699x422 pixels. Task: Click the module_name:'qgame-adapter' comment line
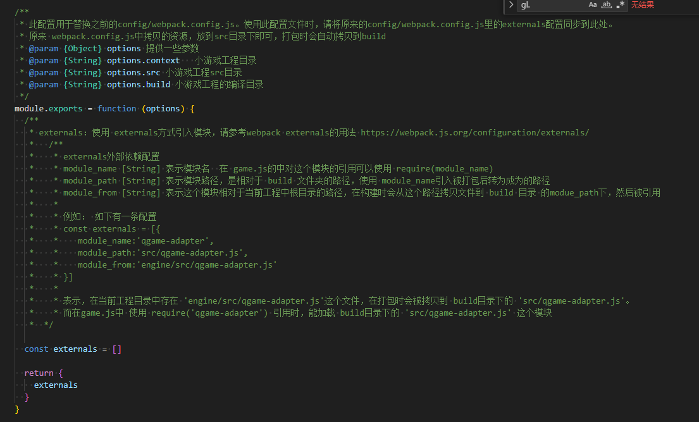145,241
